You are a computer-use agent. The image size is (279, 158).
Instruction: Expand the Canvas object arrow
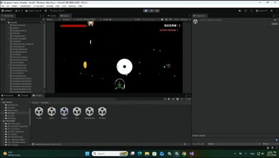pyautogui.click(x=8, y=33)
